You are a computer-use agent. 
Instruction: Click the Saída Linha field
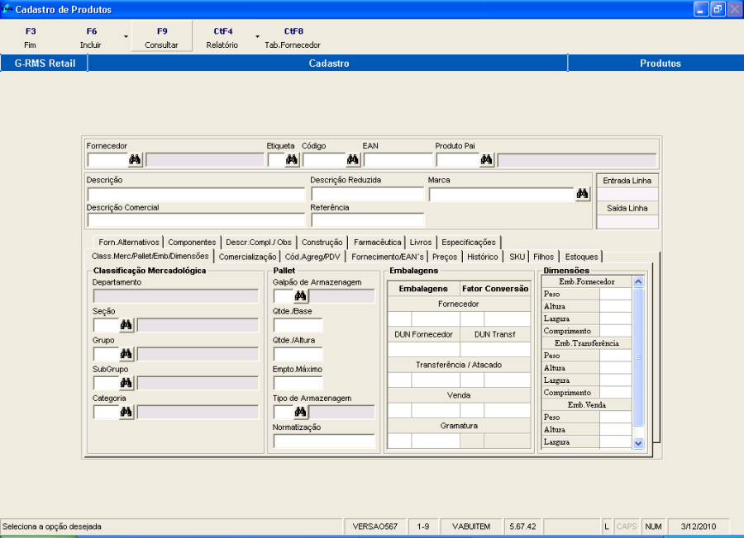627,222
